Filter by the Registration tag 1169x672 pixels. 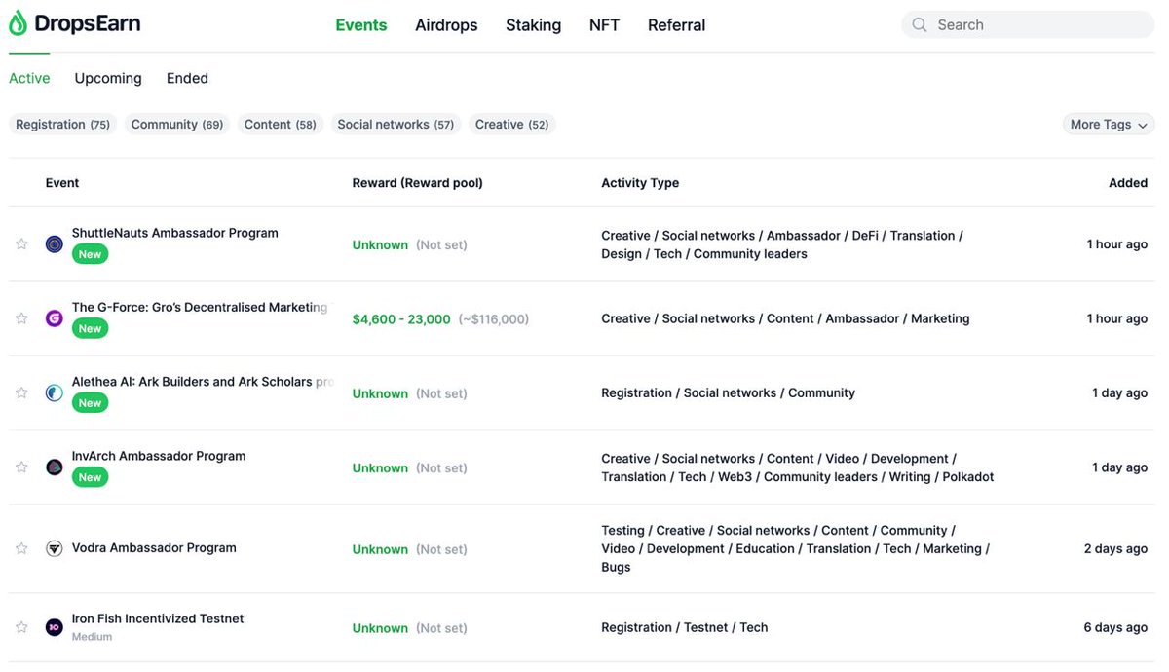[x=62, y=125]
